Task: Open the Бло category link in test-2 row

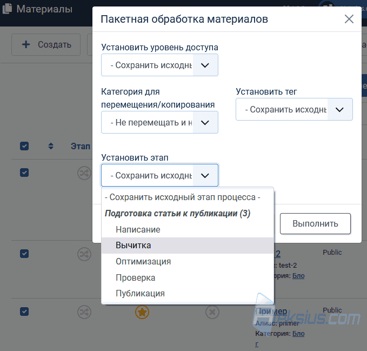Action: [x=298, y=276]
